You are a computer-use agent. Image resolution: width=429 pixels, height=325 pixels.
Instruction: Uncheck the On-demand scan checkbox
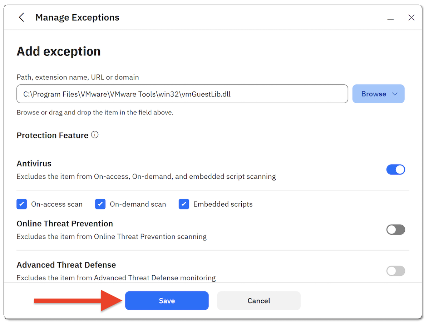pos(100,204)
